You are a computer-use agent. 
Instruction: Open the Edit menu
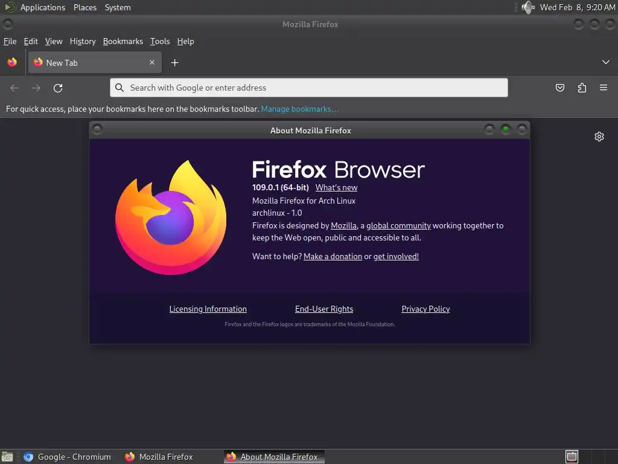[x=31, y=42]
